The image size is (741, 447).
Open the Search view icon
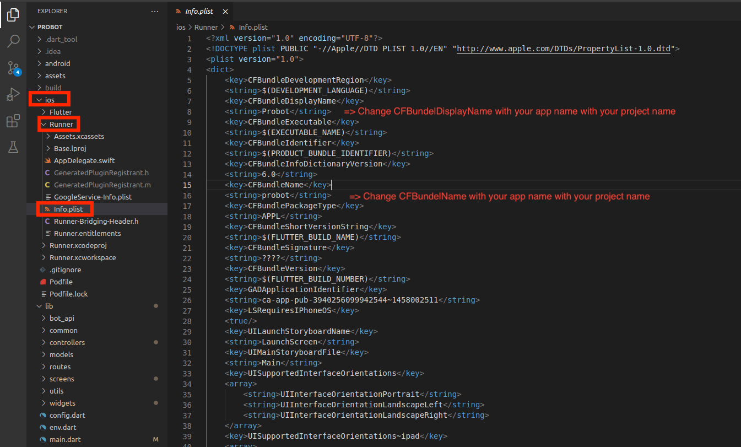click(x=13, y=41)
